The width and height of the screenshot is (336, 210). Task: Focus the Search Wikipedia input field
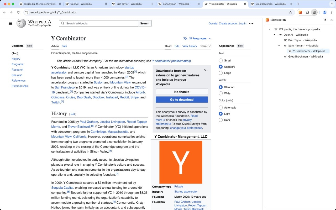(x=98, y=23)
